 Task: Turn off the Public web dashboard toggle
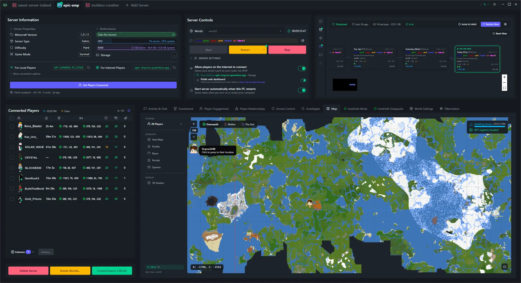pyautogui.click(x=303, y=80)
